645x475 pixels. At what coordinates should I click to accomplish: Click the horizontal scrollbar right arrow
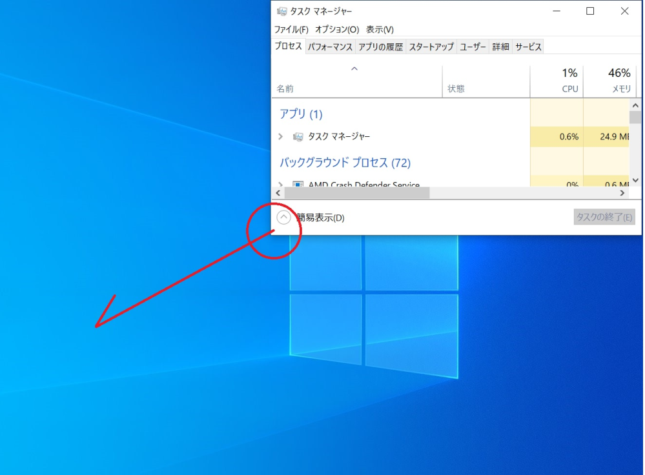(622, 193)
